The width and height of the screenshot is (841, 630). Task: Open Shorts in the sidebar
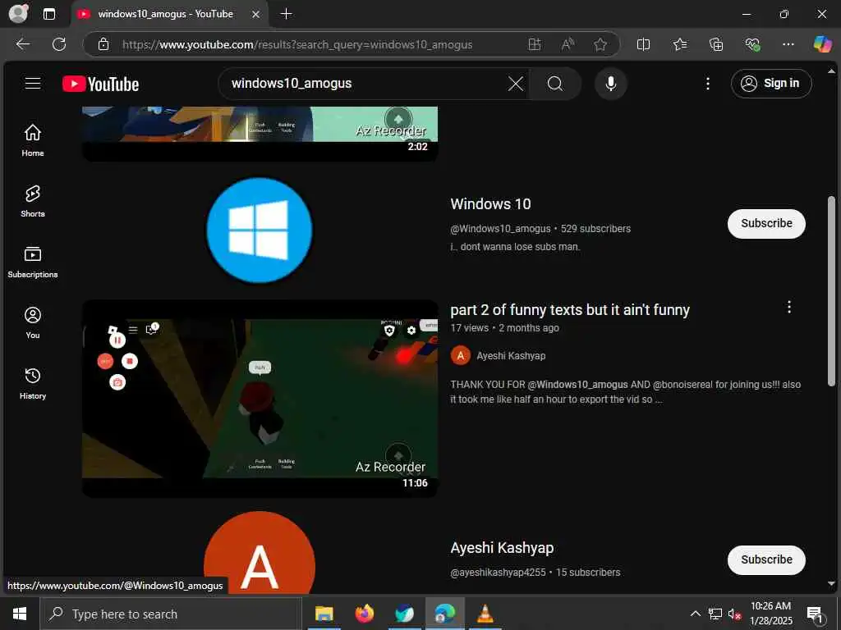point(33,201)
